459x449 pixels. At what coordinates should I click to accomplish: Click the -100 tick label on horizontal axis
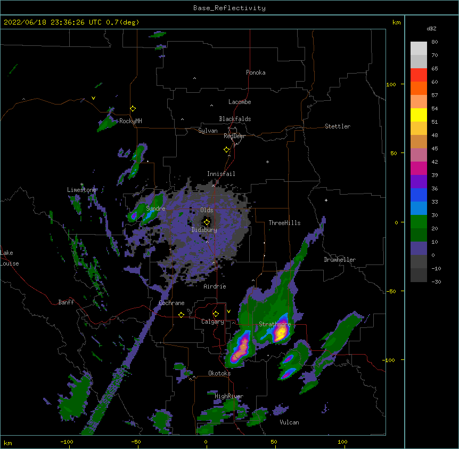pyautogui.click(x=67, y=442)
